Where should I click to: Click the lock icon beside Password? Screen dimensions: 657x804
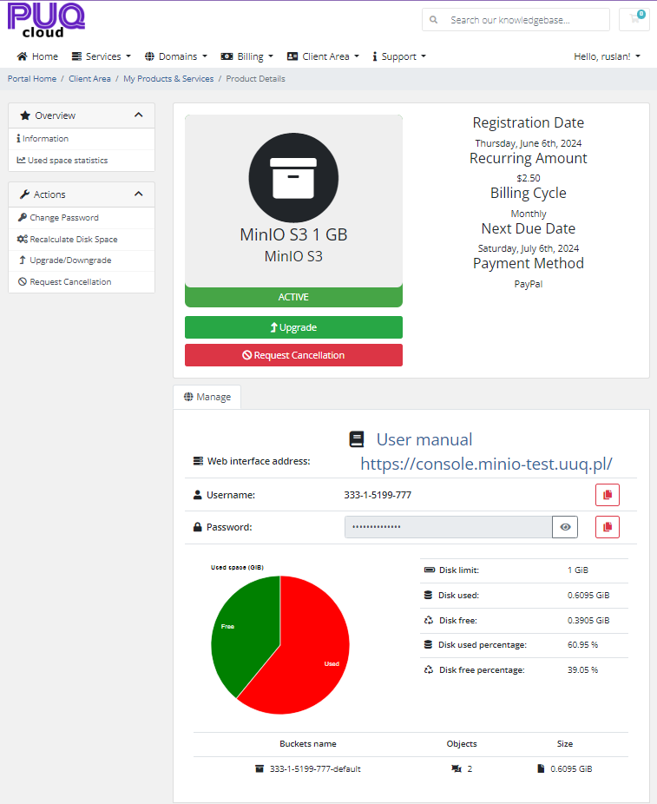click(x=197, y=527)
